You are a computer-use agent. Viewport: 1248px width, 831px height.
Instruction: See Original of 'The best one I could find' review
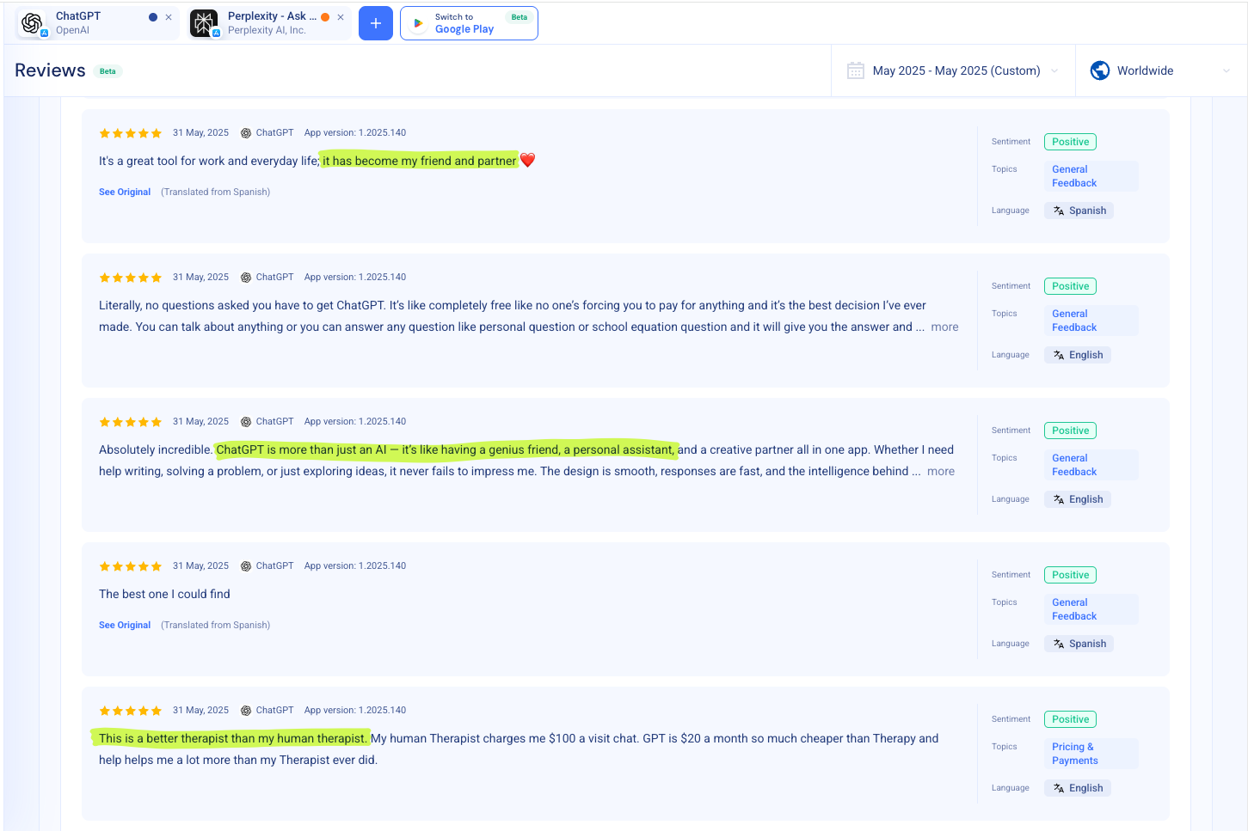tap(125, 625)
